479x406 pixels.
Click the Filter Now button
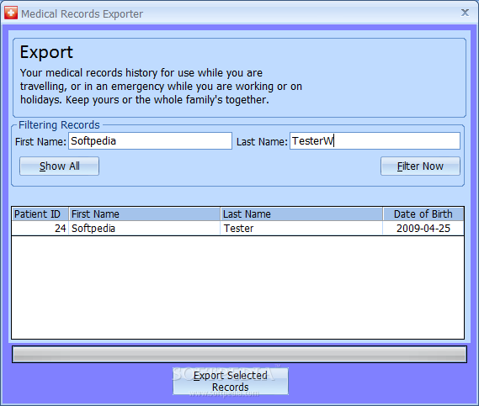click(420, 166)
